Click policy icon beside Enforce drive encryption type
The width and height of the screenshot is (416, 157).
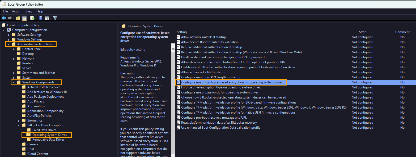tap(179, 87)
